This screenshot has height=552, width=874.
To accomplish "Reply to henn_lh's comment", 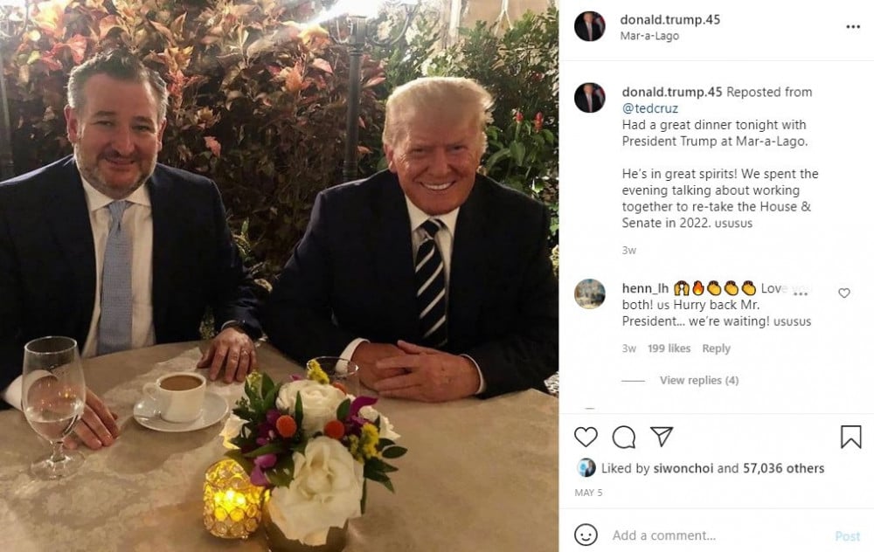I will pyautogui.click(x=716, y=348).
